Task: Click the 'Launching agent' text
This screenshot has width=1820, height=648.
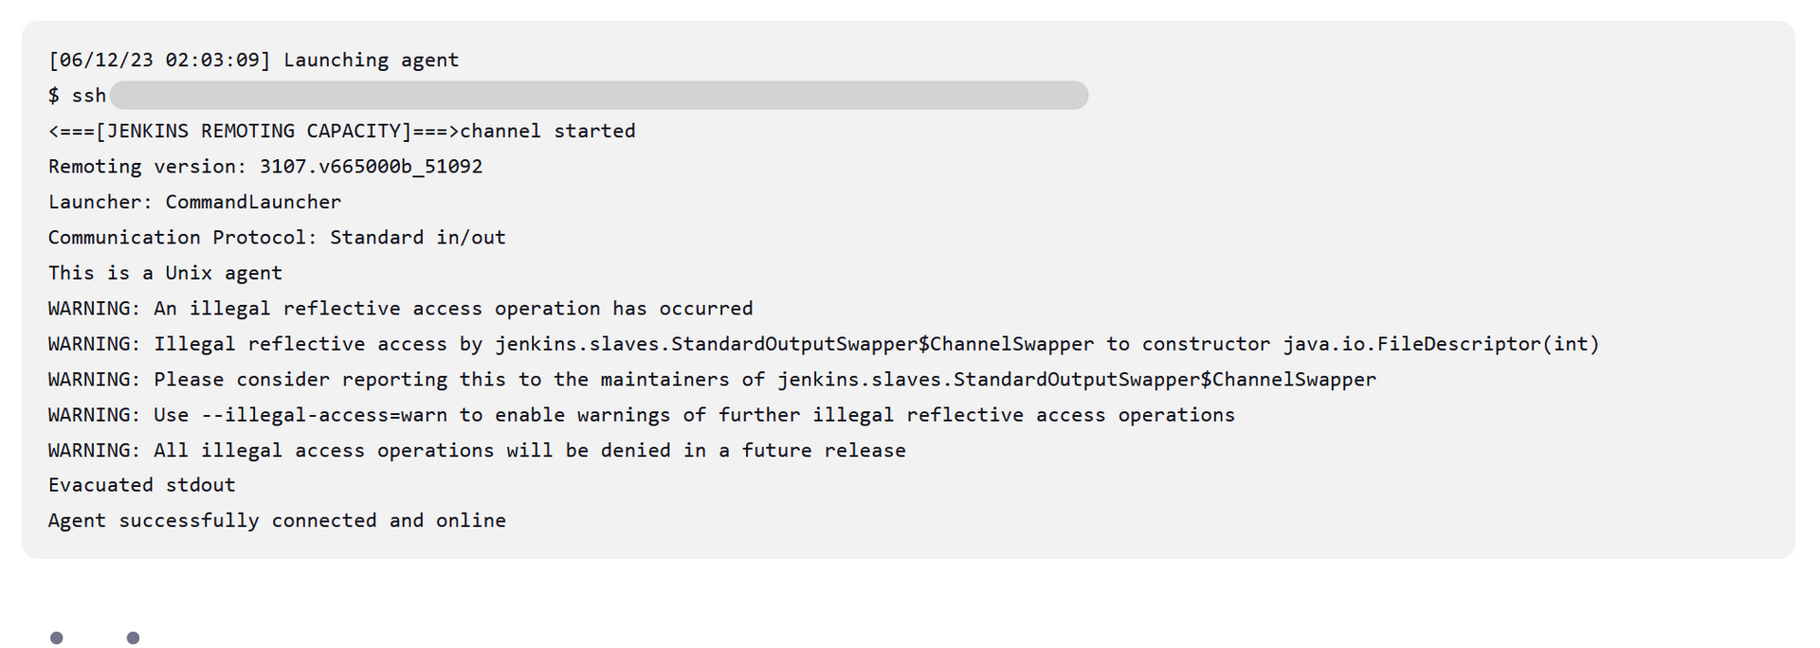Action: [372, 60]
